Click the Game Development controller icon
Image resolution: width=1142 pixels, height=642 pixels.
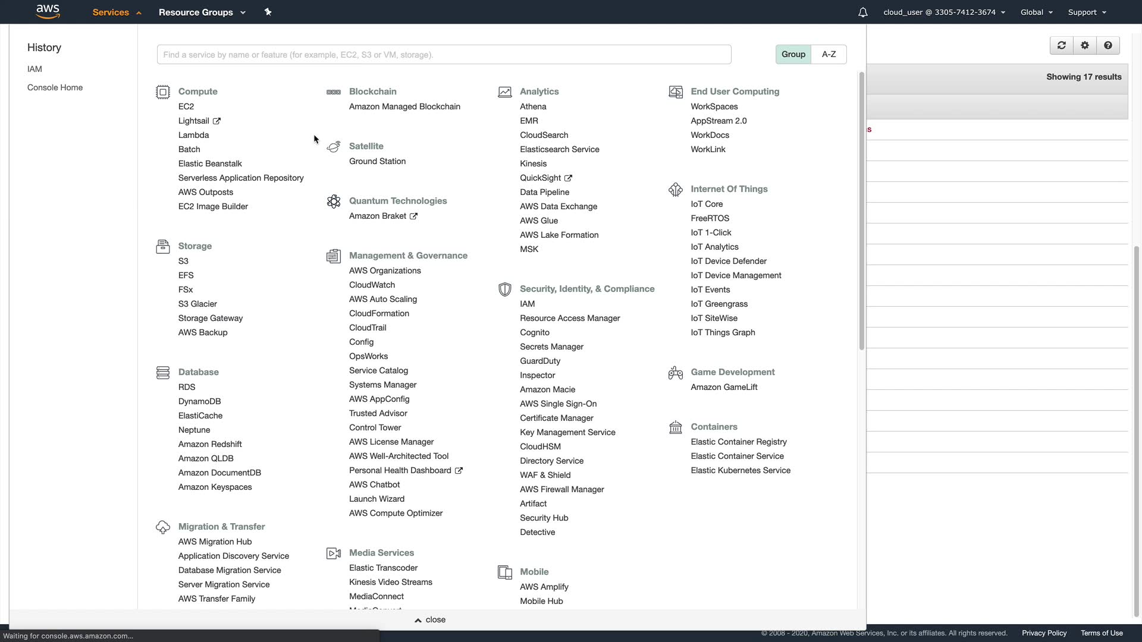point(675,373)
